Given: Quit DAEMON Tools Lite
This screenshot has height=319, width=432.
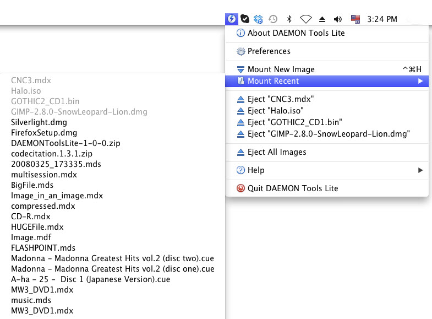Looking at the screenshot, I should (x=292, y=188).
